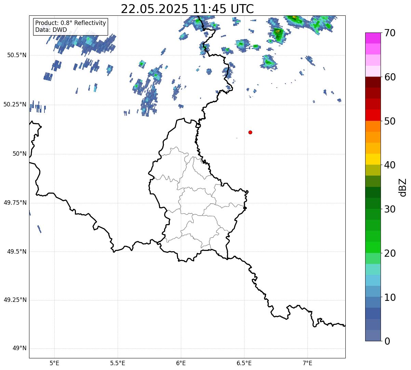Click the "Product: 0.8° Reflectivity" text
The height and width of the screenshot is (370, 411).
(71, 23)
